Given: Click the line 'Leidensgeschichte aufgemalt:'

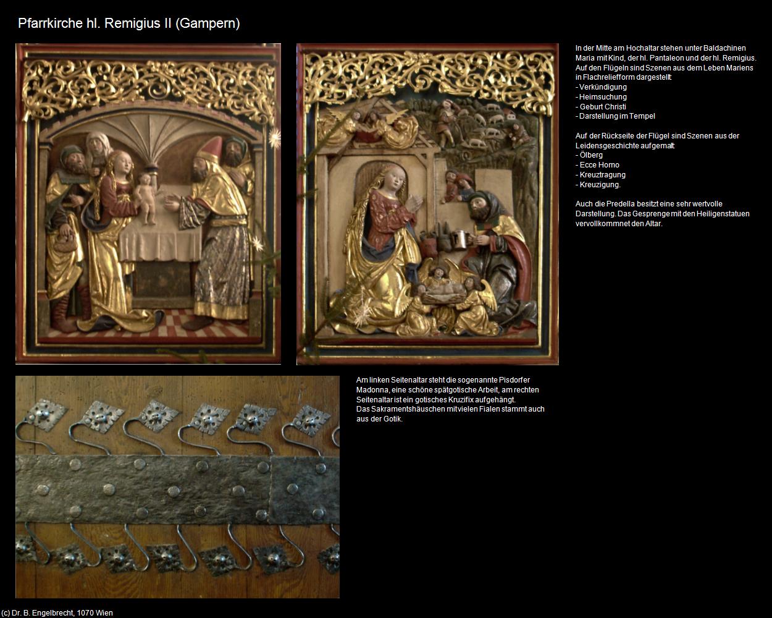Looking at the screenshot, I should (x=625, y=146).
